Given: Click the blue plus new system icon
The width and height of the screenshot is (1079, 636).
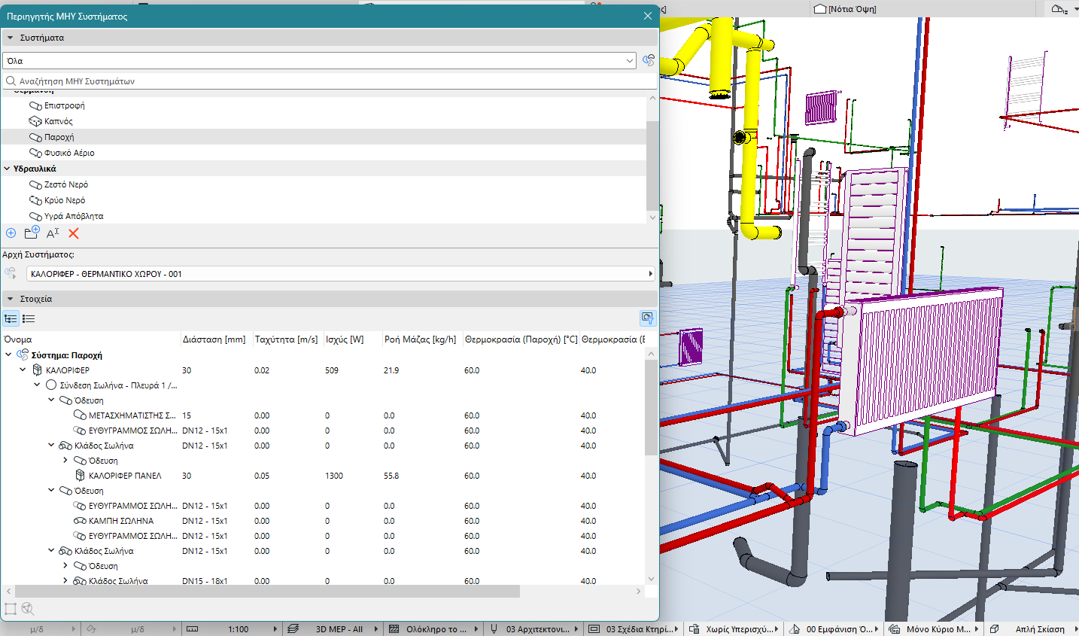Looking at the screenshot, I should 11,233.
